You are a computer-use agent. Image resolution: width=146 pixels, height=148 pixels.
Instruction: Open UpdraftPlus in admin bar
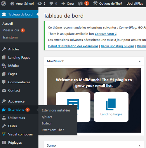(135, 3)
